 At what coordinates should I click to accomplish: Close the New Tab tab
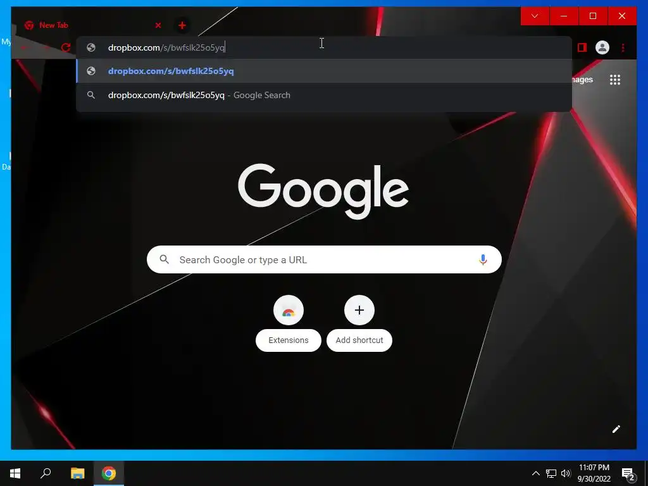click(158, 25)
